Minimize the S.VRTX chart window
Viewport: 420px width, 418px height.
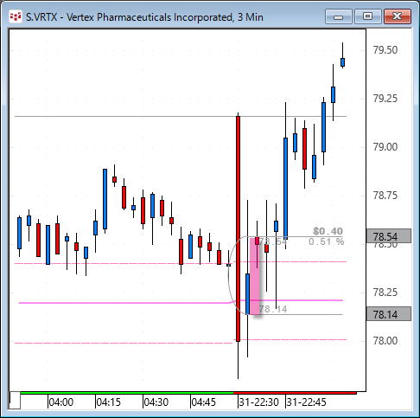pos(339,16)
